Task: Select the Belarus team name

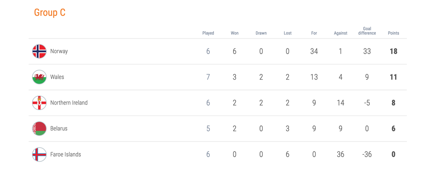Action: tap(59, 128)
